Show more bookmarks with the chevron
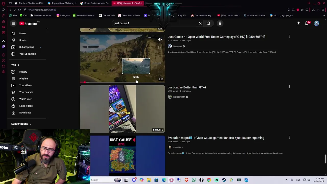Viewport: 327px width, 184px height. point(324,15)
